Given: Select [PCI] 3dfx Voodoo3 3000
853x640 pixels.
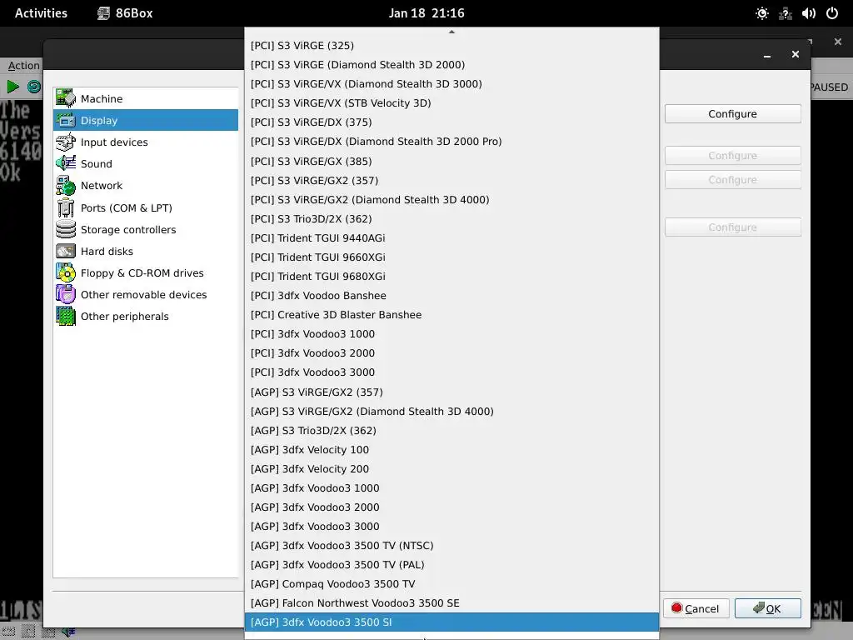Looking at the screenshot, I should click(x=451, y=372).
